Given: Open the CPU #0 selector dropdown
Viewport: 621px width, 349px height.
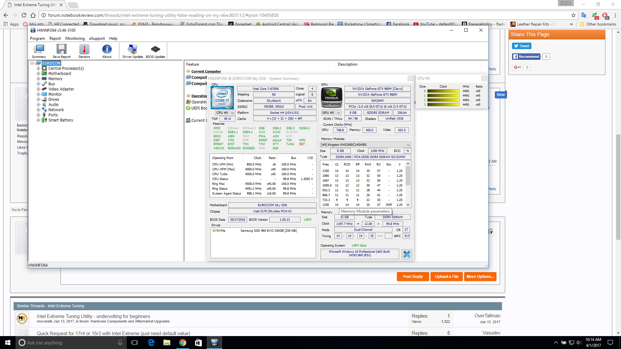Looking at the screenshot, I should [x=225, y=113].
